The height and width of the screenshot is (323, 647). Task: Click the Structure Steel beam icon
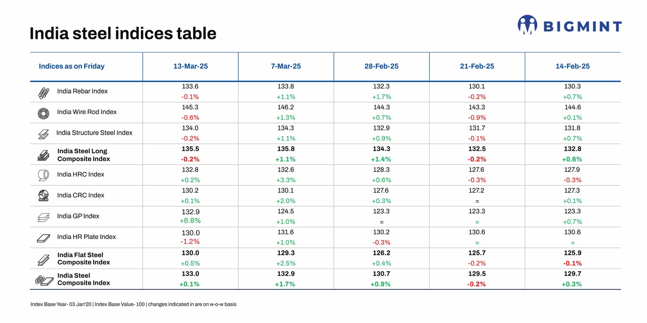(44, 134)
